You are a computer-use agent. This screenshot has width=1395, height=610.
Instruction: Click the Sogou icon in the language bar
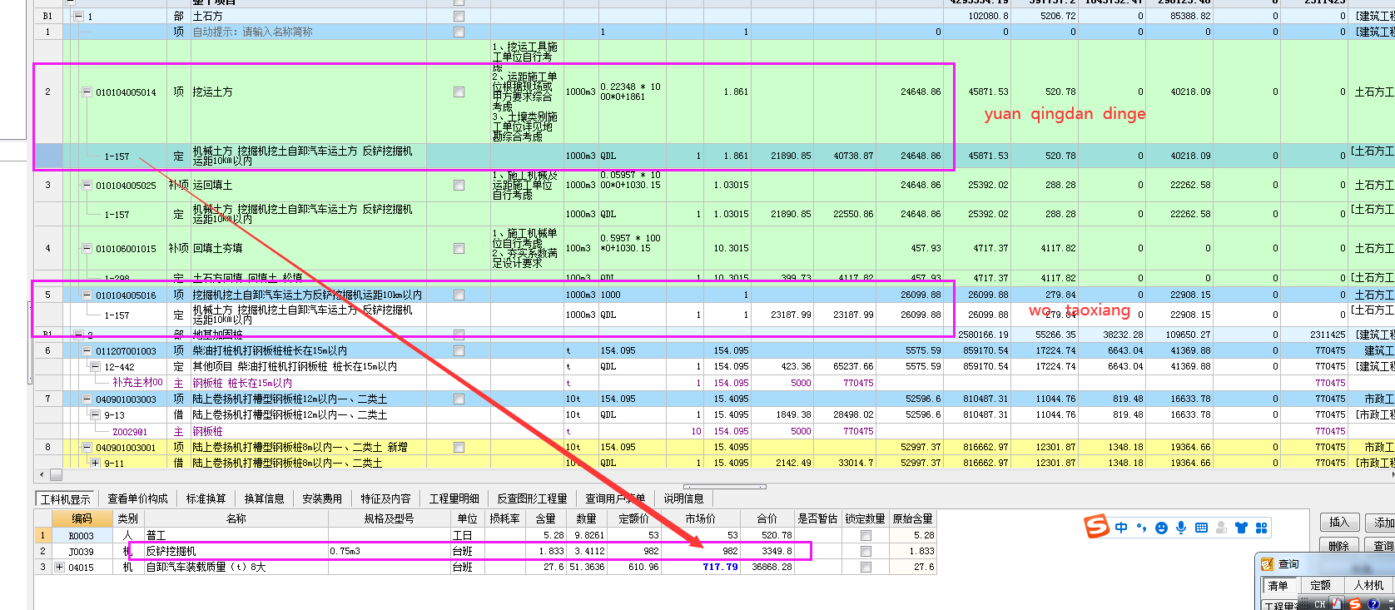tap(1355, 604)
